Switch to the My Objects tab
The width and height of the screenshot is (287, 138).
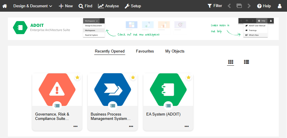(x=175, y=51)
